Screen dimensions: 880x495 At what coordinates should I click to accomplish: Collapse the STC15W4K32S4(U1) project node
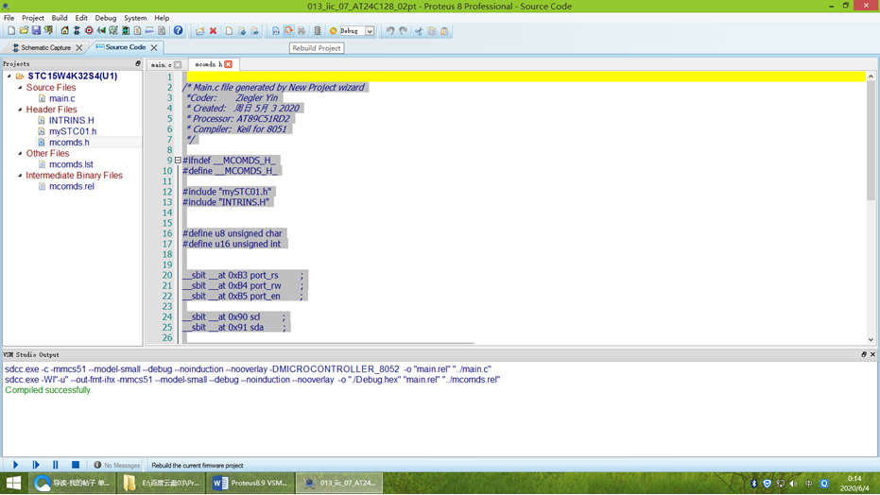coord(9,76)
